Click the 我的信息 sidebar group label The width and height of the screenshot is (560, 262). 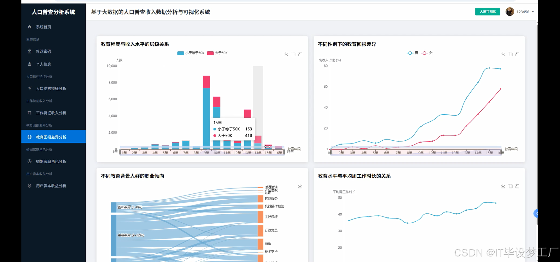[33, 39]
